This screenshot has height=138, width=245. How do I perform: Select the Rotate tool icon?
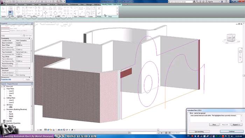click(x=55, y=13)
